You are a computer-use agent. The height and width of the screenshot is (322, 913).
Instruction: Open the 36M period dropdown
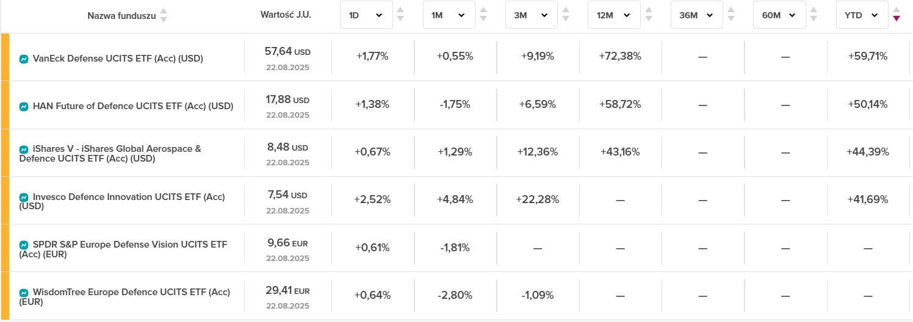[x=696, y=15]
